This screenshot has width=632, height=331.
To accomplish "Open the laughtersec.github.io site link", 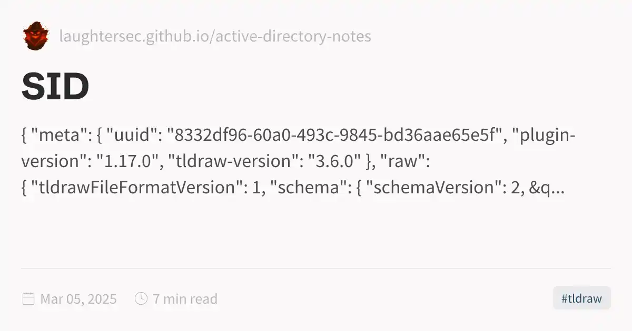I will (215, 36).
